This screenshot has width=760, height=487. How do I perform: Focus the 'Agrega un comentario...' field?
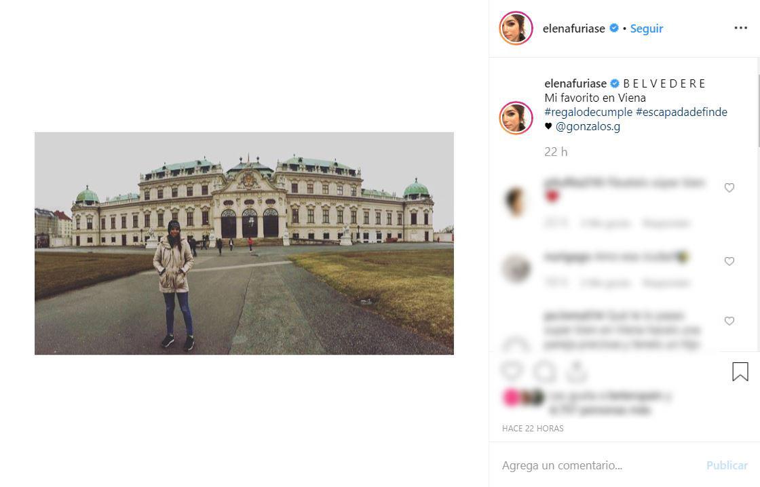[x=601, y=465]
